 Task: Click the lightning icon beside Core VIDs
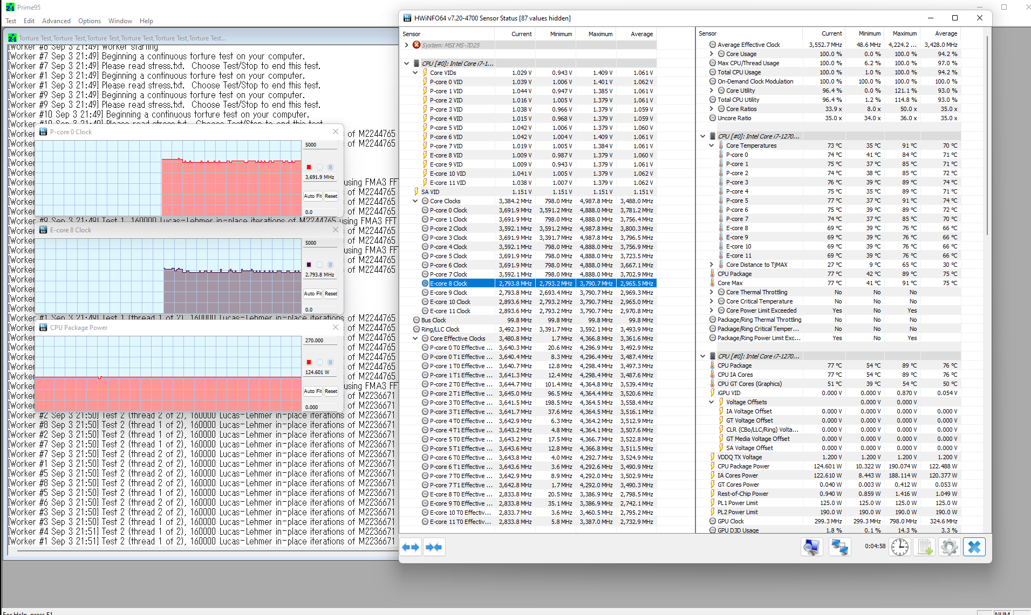(425, 72)
